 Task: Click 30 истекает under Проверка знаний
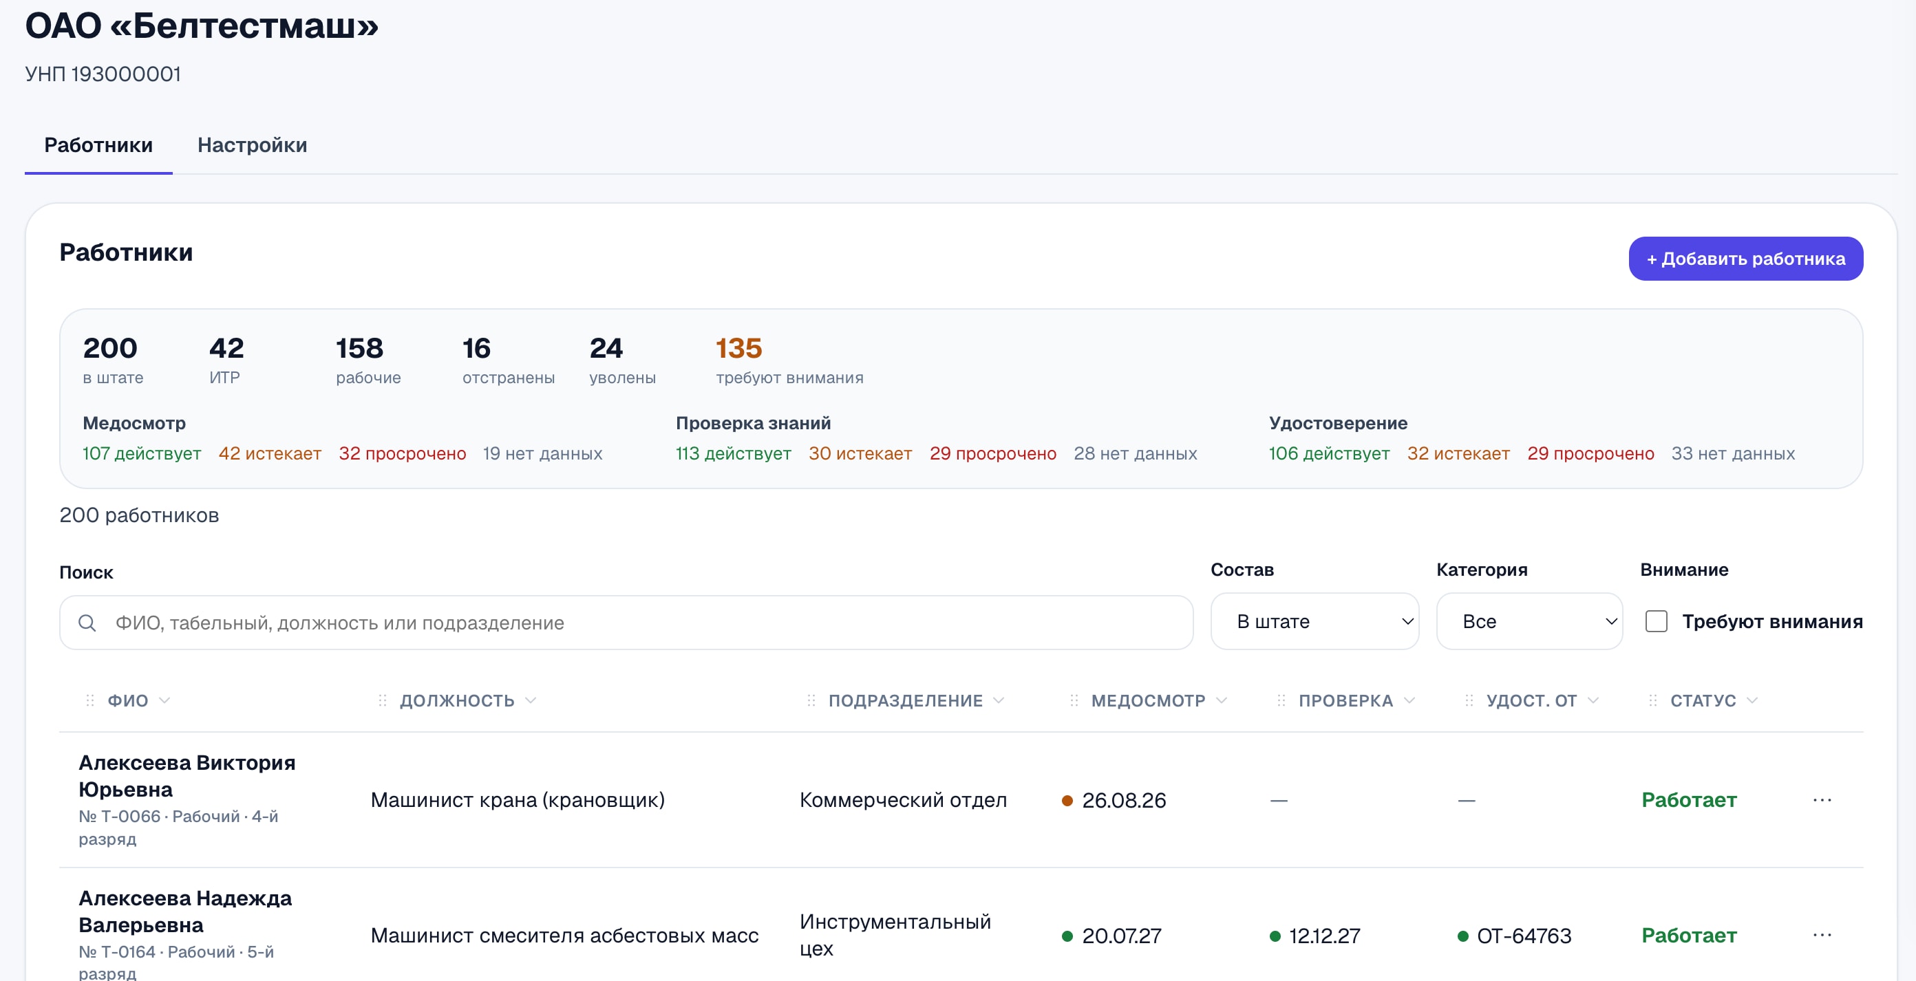click(860, 453)
